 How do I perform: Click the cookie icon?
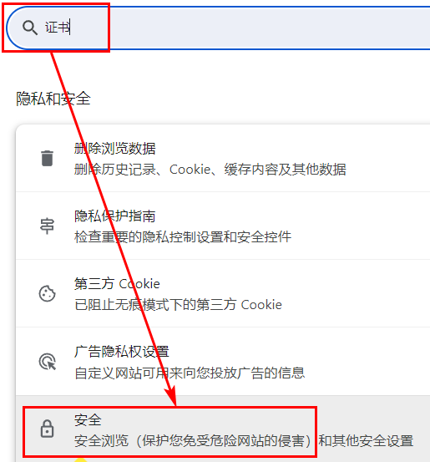tap(47, 293)
